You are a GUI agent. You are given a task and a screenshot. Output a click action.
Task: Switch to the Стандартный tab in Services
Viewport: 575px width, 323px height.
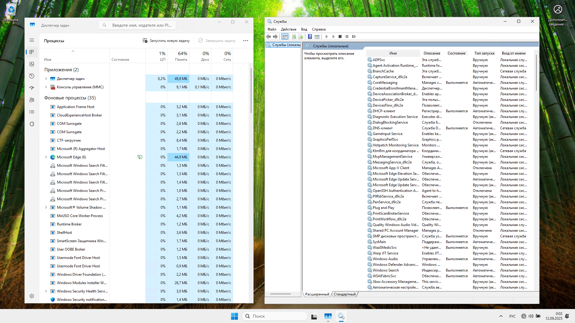(x=345, y=294)
